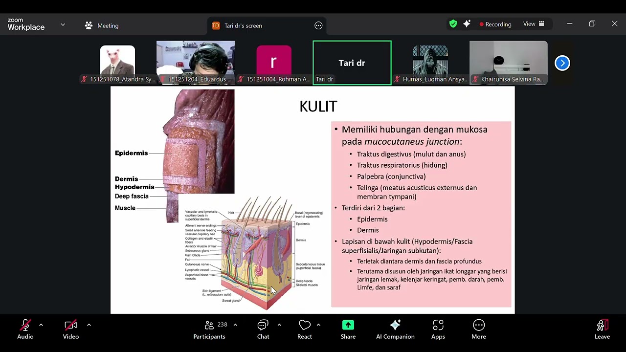Screen dimensions: 626x352
Task: Expand audio options arrow
Action: (41, 325)
